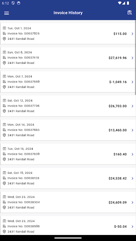Click document icon beside Invoice No: 00037683
The width and height of the screenshot is (136, 241).
[5, 130]
